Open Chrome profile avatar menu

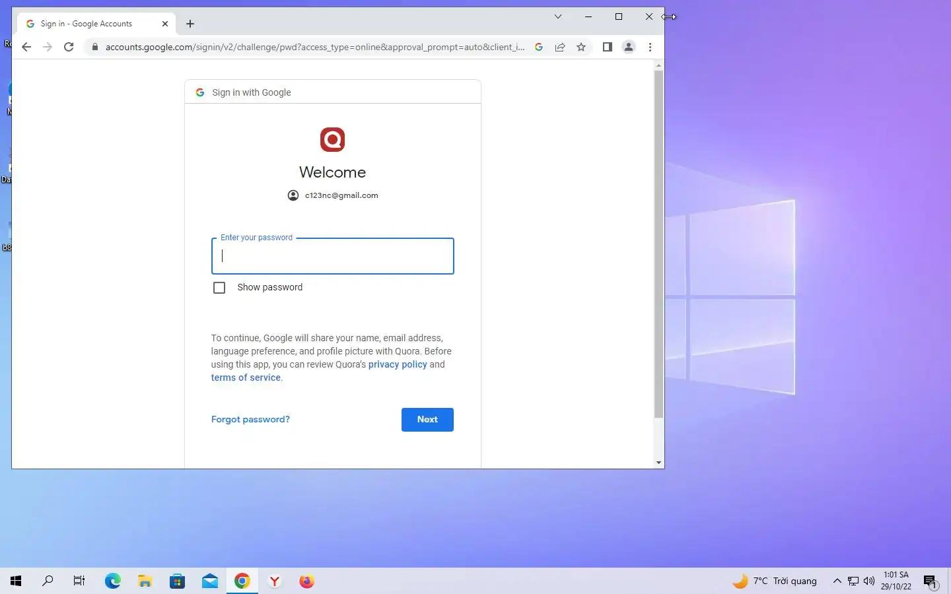pyautogui.click(x=629, y=47)
